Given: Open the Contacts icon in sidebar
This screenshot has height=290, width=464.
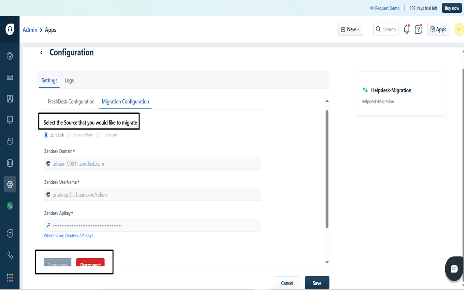Looking at the screenshot, I should coord(10,99).
